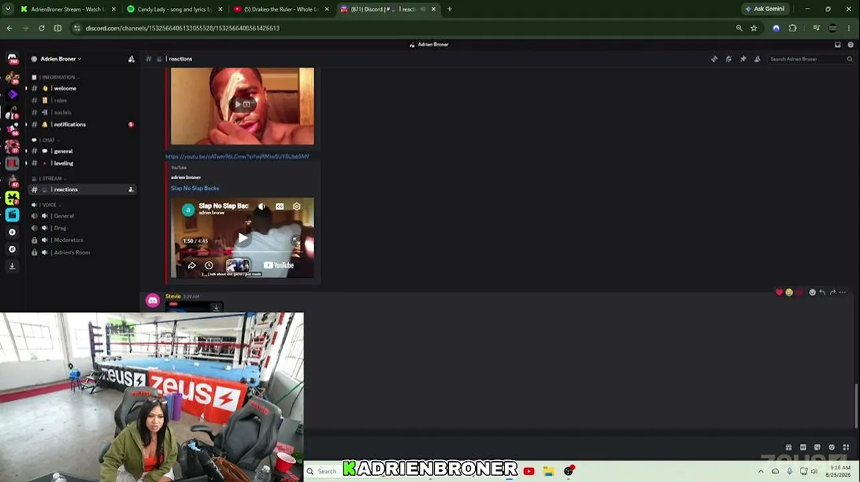Open the Discord inbox icon
Viewport: 860px width, 482px height.
837,45
